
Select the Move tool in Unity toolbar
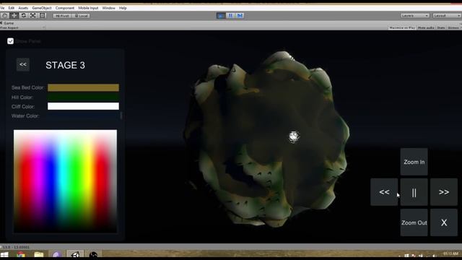pos(14,15)
